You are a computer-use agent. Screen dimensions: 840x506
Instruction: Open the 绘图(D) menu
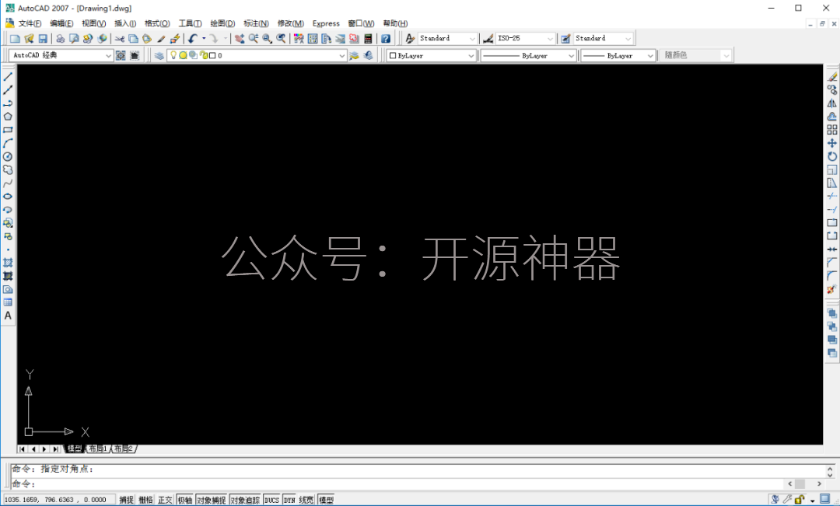pos(223,23)
